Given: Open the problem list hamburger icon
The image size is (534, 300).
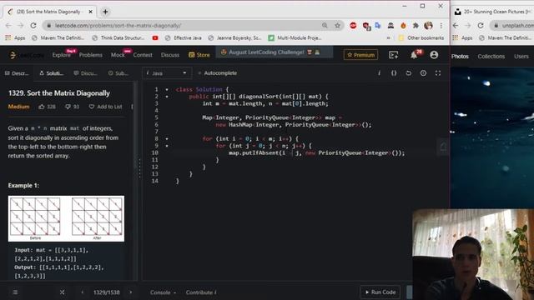Looking at the screenshot, I should pos(15,292).
